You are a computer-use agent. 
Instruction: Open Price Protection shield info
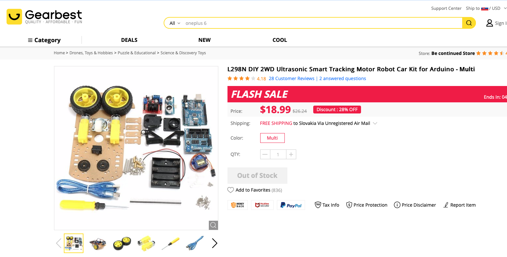click(349, 205)
